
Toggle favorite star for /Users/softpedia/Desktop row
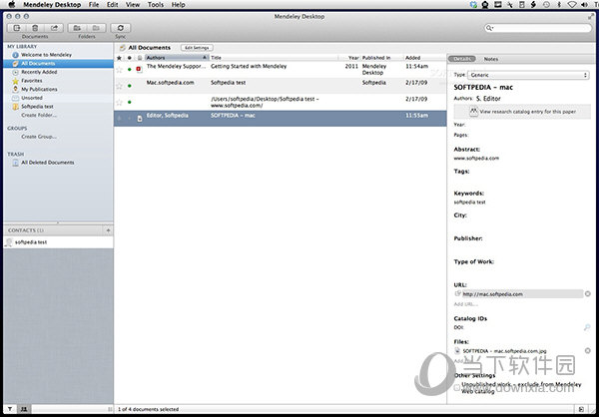(119, 103)
